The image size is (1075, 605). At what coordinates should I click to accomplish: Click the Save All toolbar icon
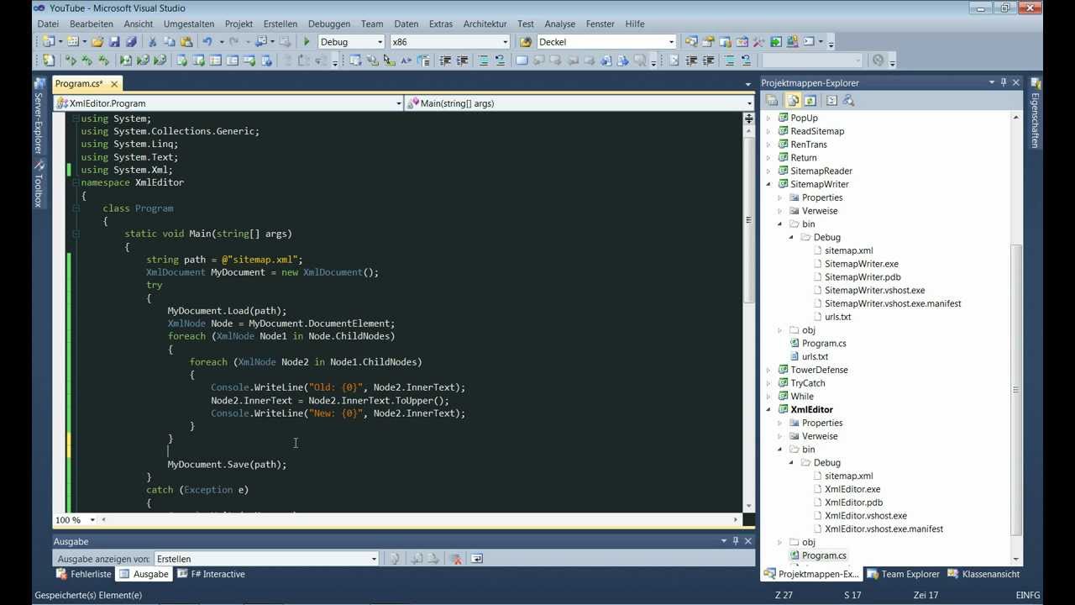click(x=133, y=41)
